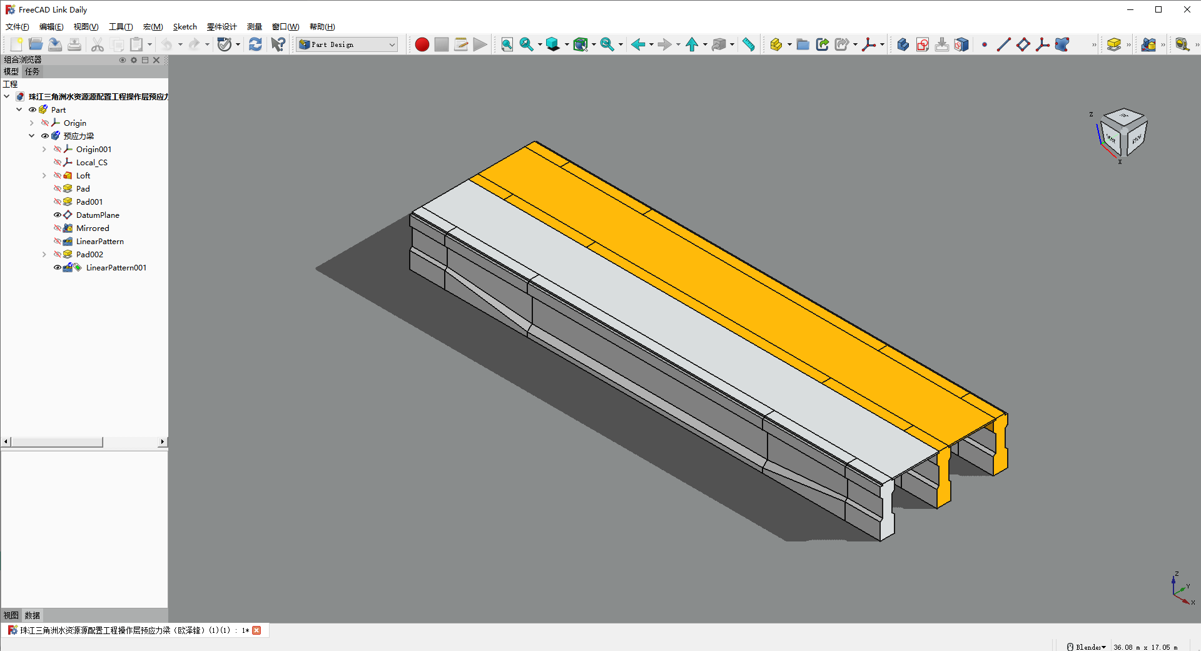1201x651 pixels.
Task: Click the Refresh recompute icon
Action: 255,44
